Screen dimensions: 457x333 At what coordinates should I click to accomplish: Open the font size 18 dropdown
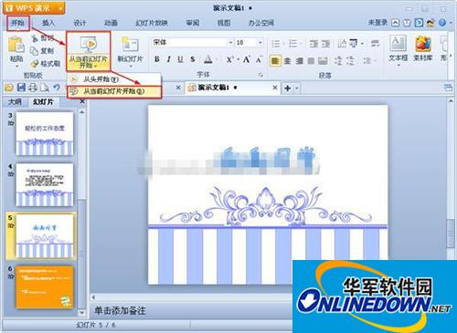click(x=260, y=43)
